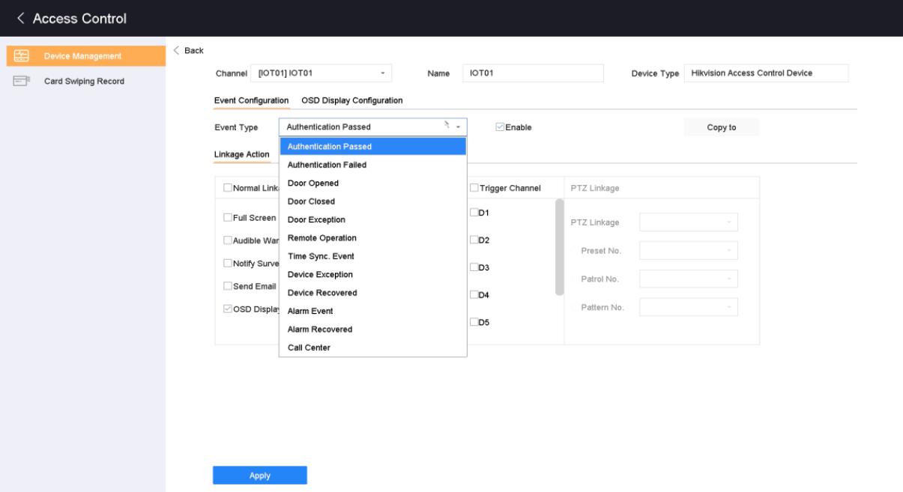Click the Apply button
The height and width of the screenshot is (492, 903).
(260, 476)
